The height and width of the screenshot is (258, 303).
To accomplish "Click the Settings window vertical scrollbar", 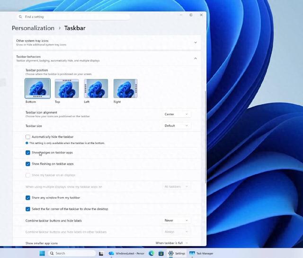I will (x=205, y=137).
